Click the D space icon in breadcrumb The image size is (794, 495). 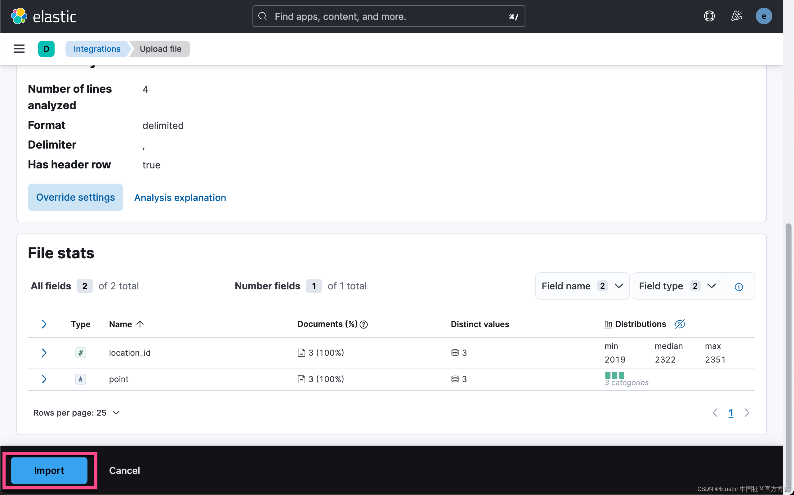[x=46, y=49]
